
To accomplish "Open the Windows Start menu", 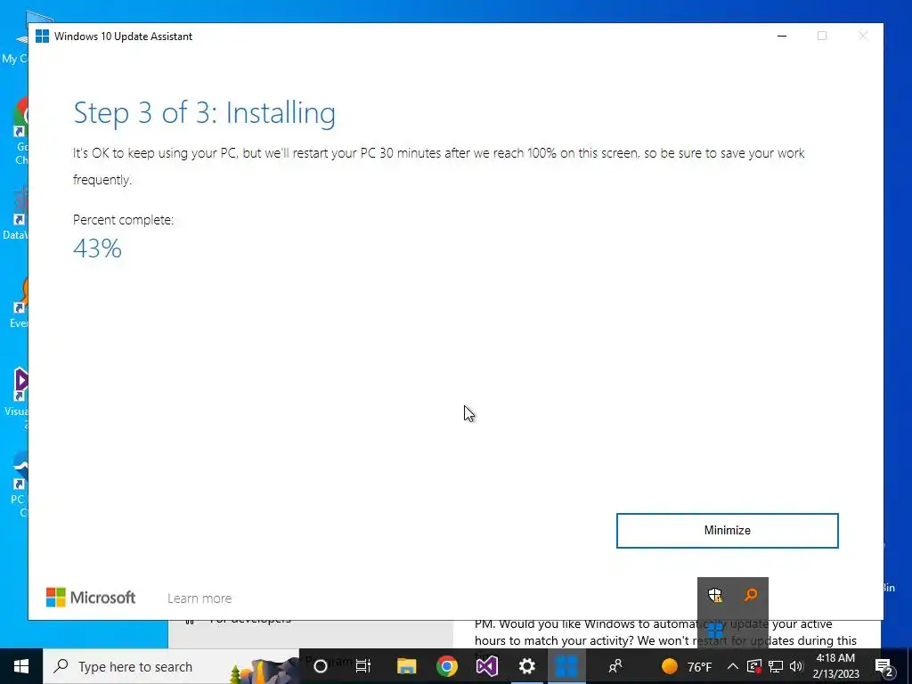I will 21,666.
